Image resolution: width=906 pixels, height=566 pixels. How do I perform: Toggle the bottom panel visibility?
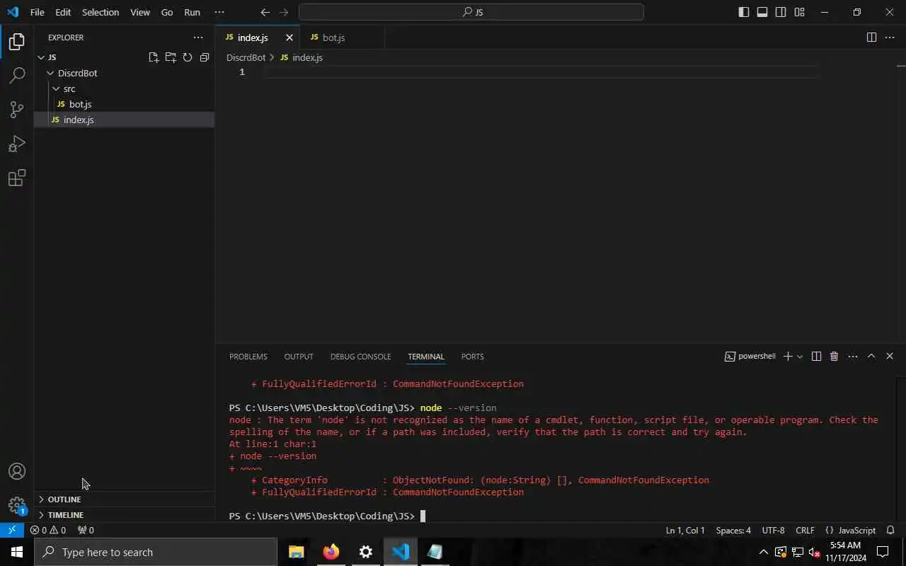click(x=762, y=12)
